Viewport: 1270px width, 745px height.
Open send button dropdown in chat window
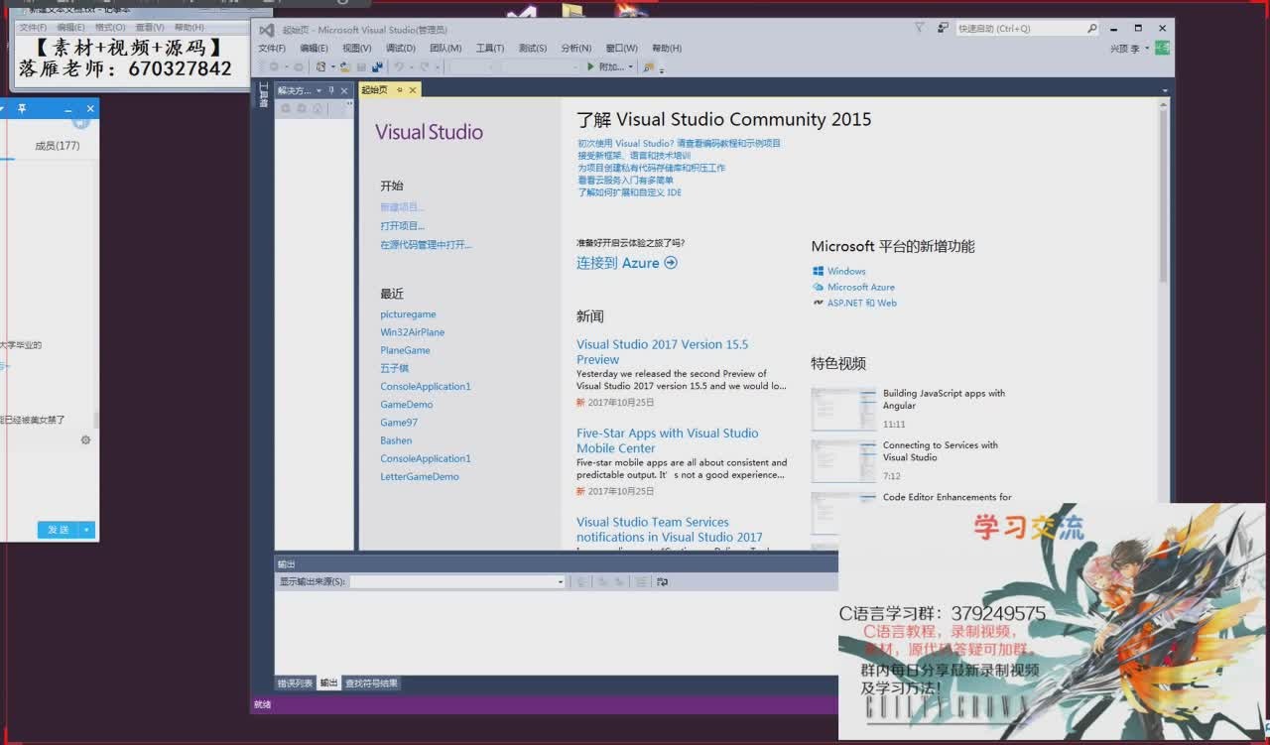tap(87, 530)
